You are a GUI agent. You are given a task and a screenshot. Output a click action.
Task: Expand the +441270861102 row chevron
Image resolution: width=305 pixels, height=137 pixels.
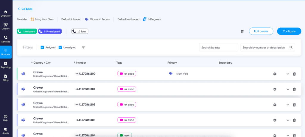click(x=288, y=105)
